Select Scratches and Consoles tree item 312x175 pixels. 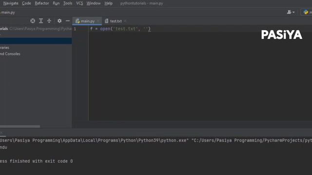[10, 54]
